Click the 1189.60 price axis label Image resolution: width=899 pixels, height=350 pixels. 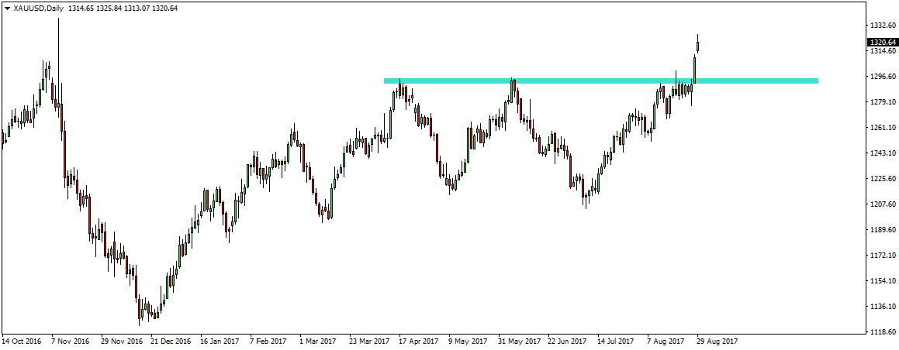[x=883, y=230]
